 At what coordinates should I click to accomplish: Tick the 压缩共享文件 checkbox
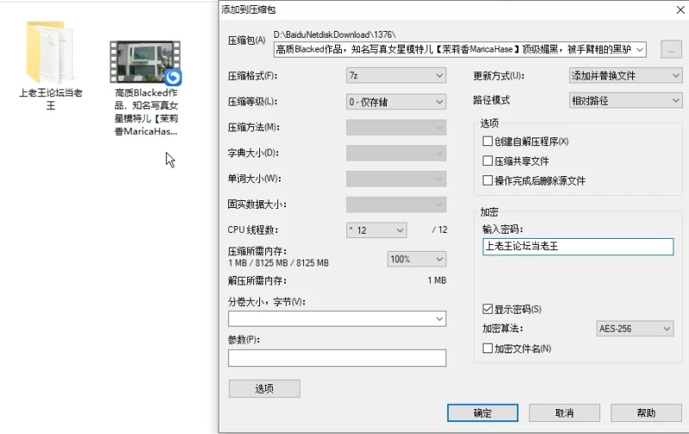tap(488, 161)
